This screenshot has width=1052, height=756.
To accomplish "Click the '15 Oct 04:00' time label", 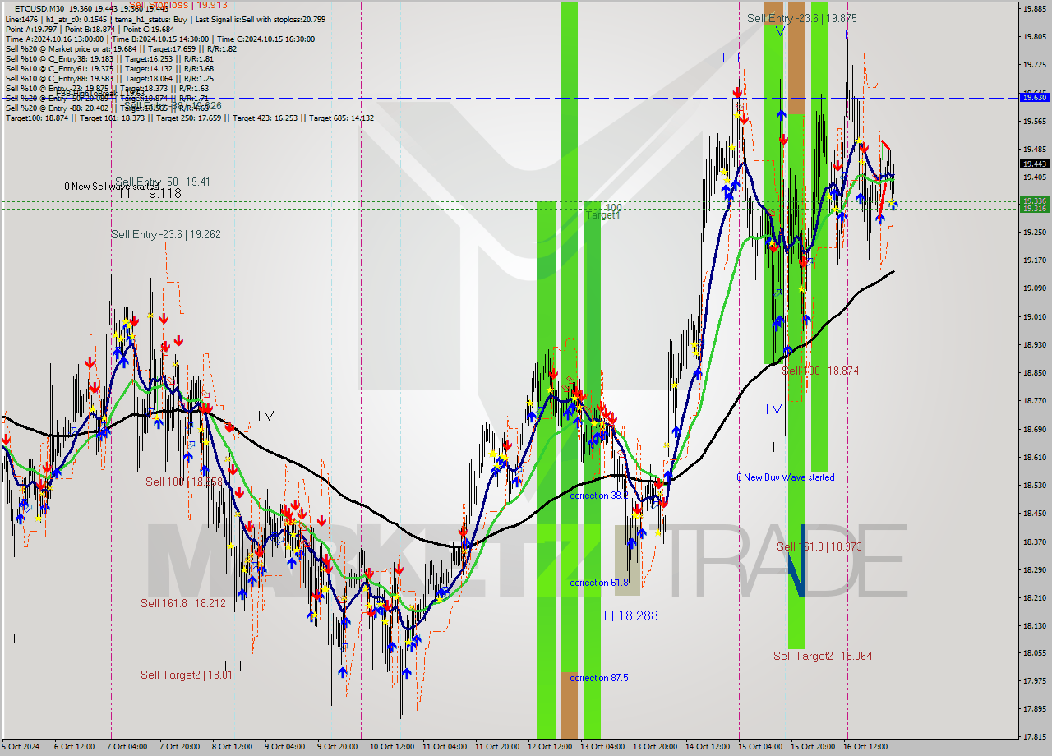I will pyautogui.click(x=762, y=747).
